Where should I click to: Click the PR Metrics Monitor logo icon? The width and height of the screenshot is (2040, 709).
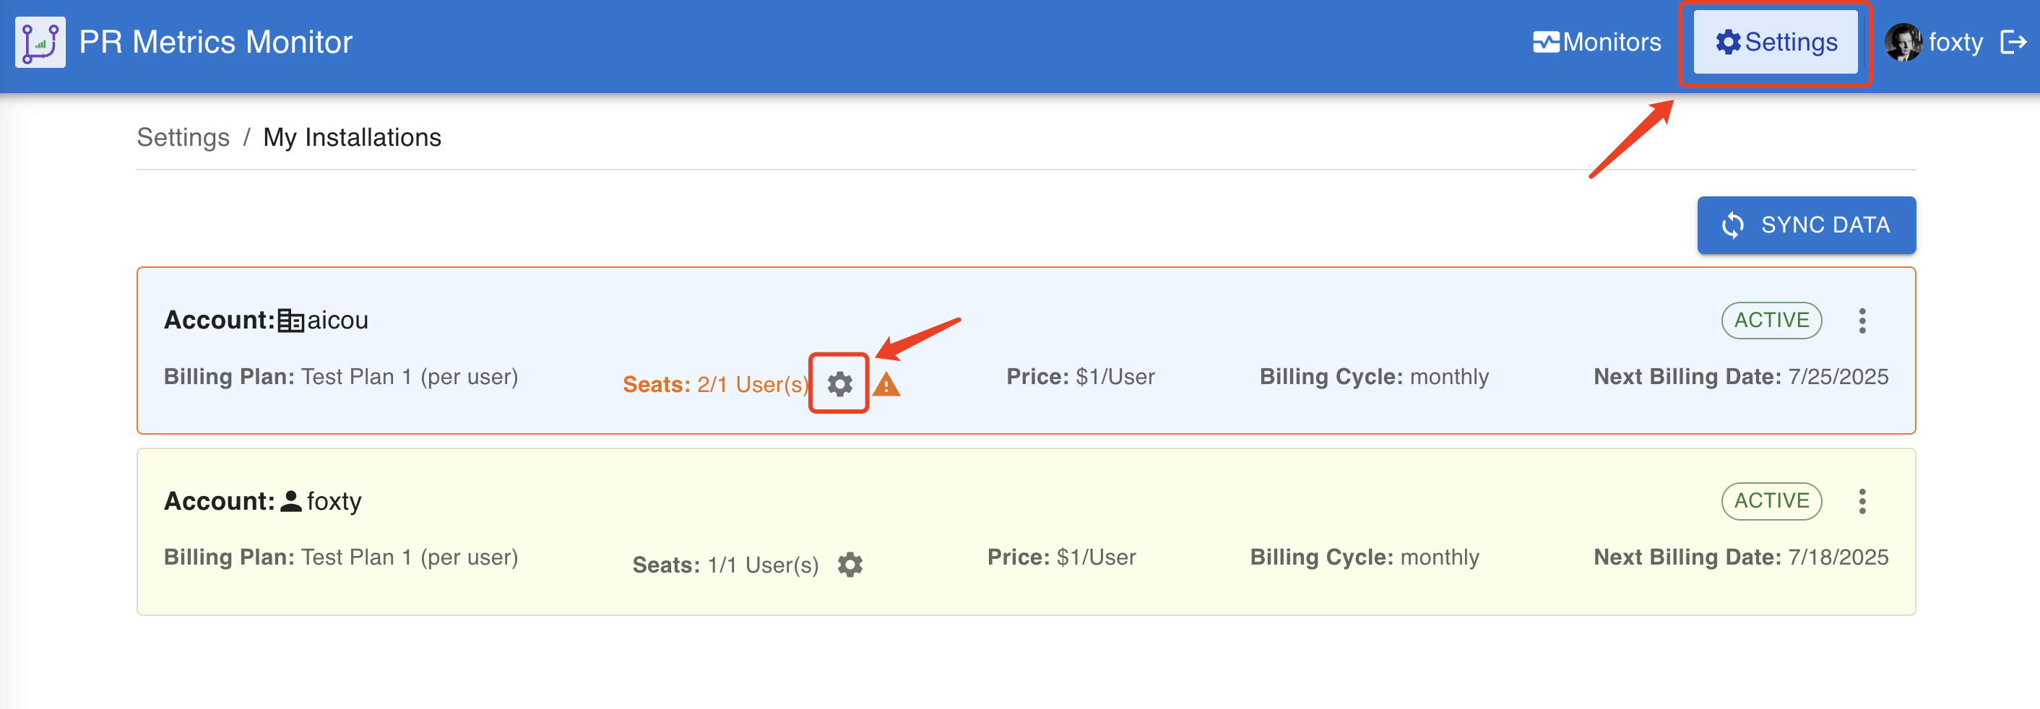[x=40, y=42]
